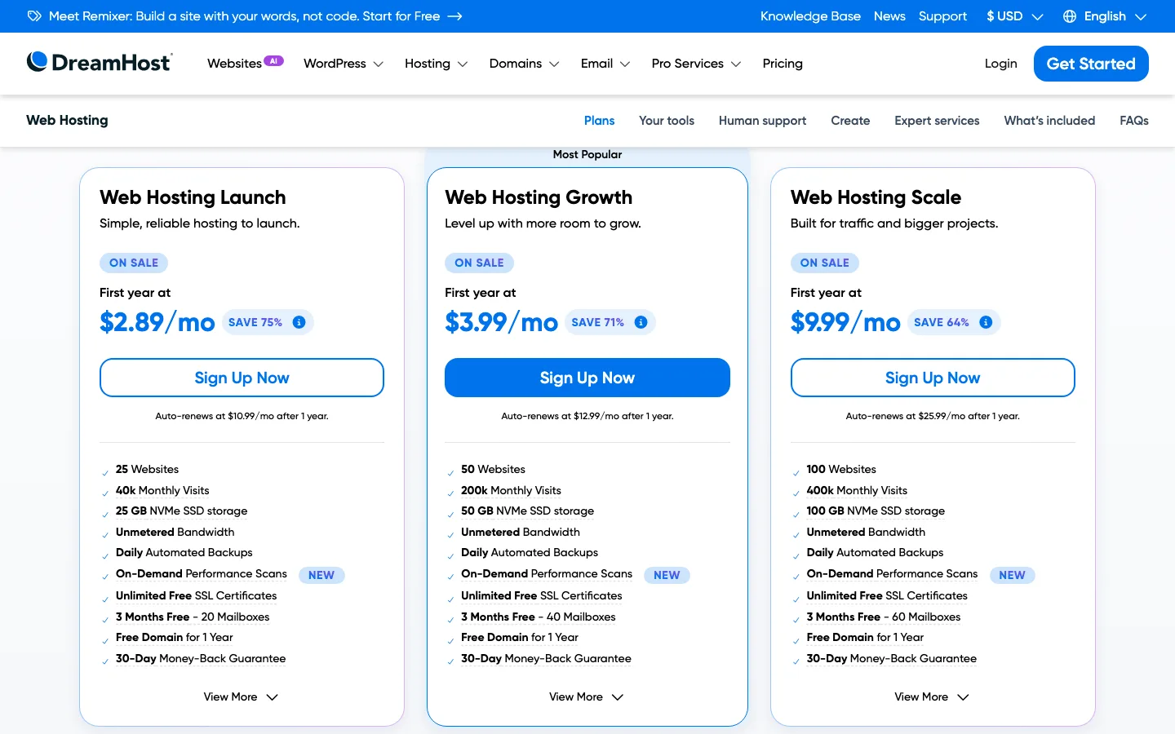Expand View More on Web Hosting Launch
This screenshot has width=1175, height=734.
point(242,697)
